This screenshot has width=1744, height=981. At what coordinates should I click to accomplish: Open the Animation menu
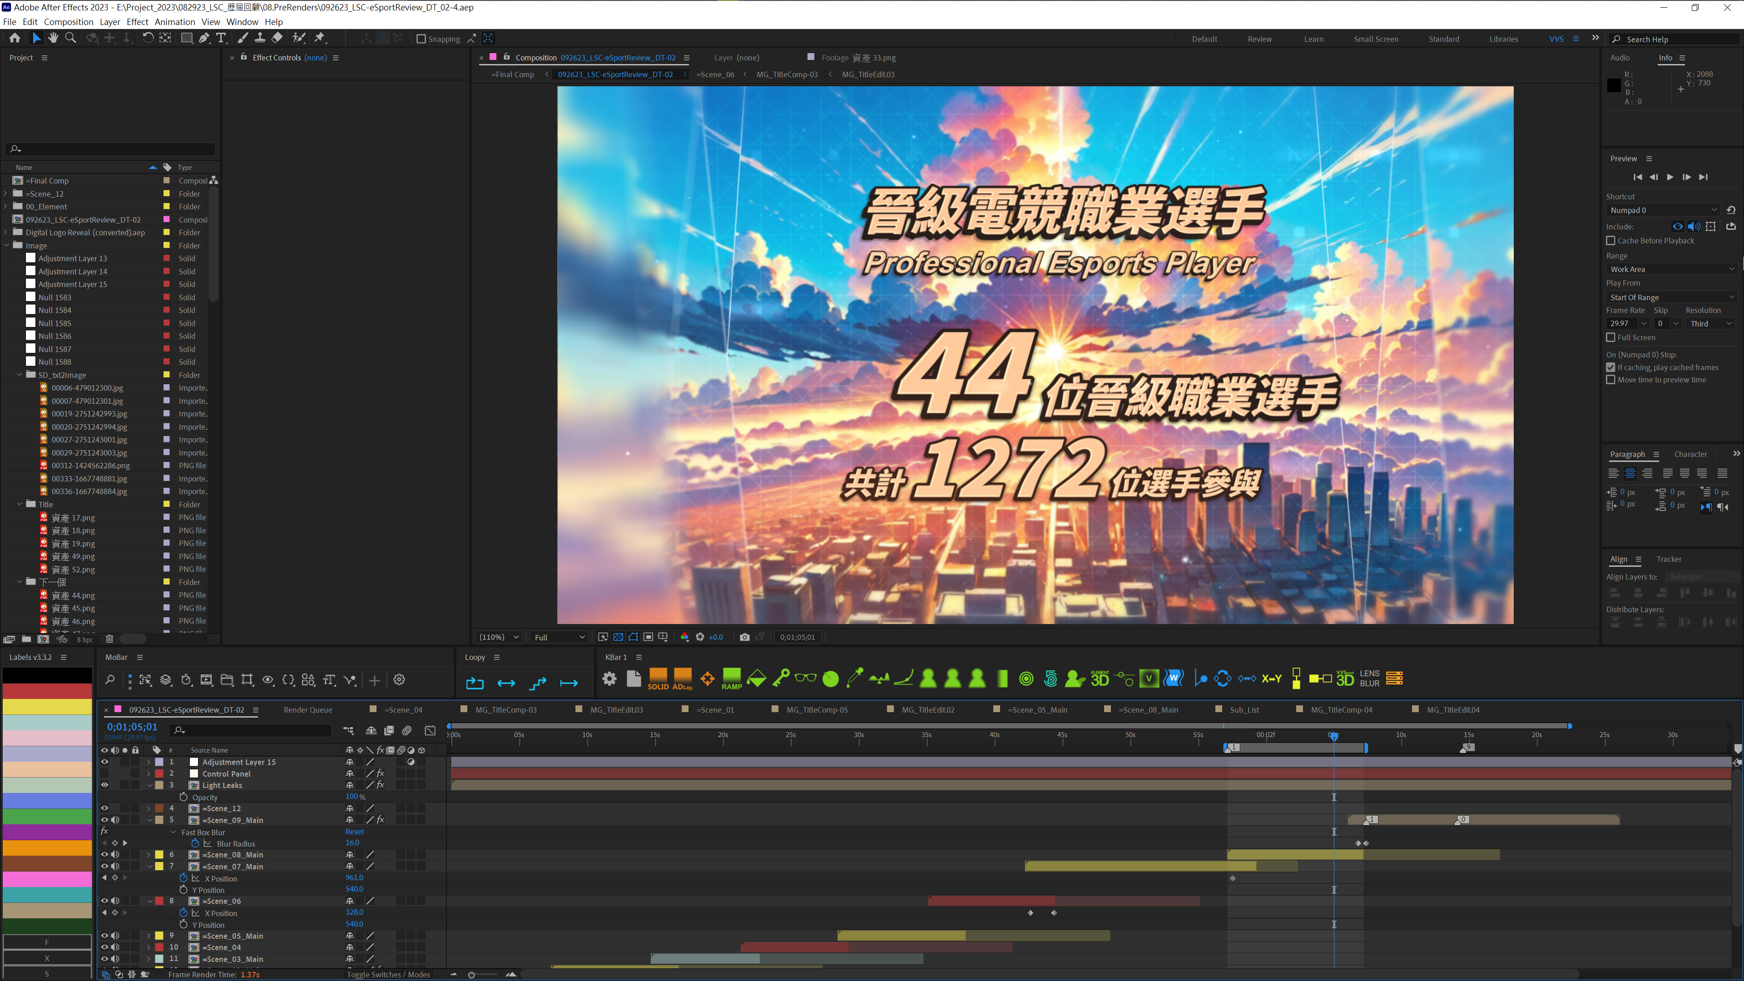(175, 22)
